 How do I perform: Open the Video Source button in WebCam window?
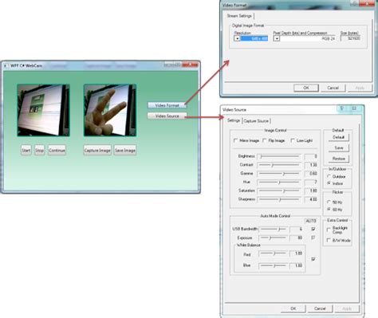coord(167,116)
